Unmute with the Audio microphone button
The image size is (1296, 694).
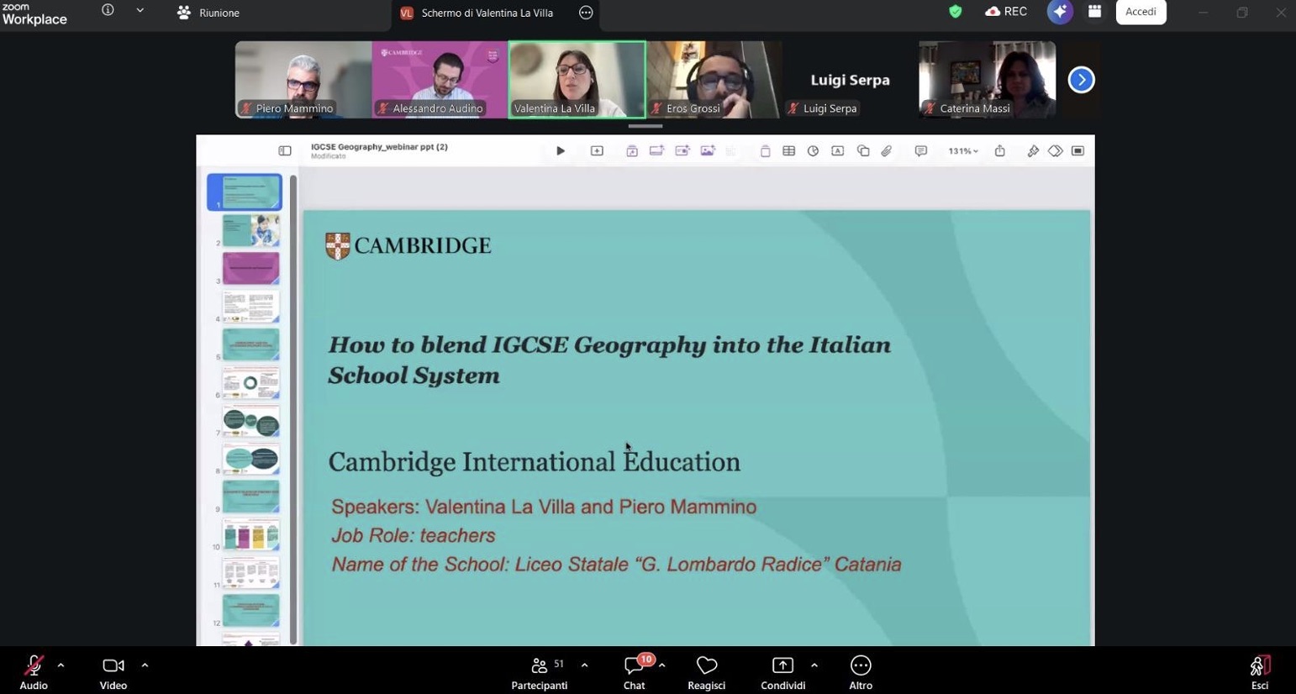point(34,673)
